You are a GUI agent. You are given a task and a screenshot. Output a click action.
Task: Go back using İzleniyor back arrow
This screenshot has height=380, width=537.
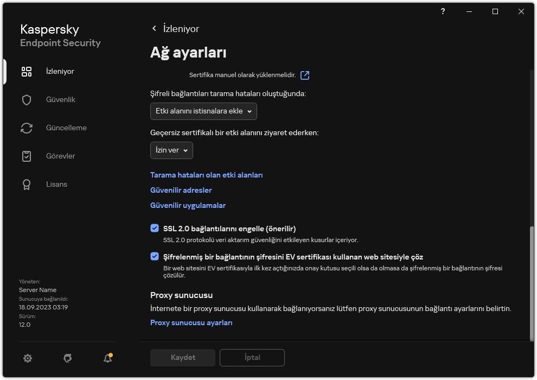click(154, 29)
